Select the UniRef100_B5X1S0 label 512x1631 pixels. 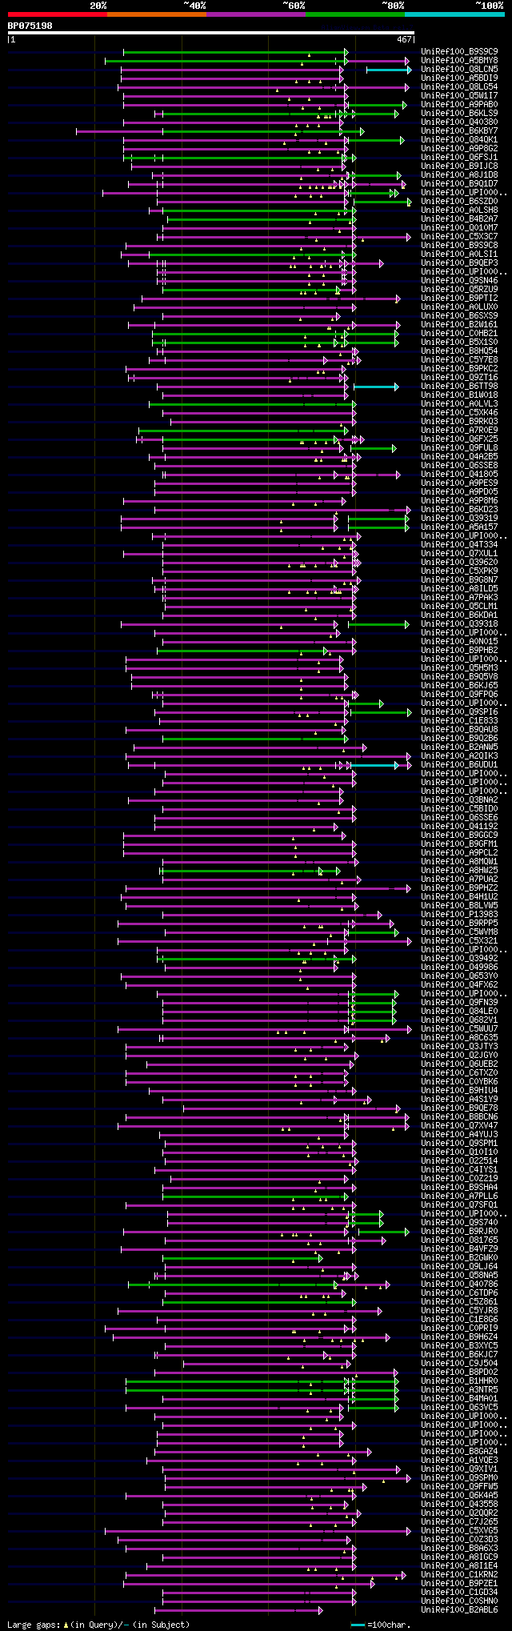(x=459, y=342)
